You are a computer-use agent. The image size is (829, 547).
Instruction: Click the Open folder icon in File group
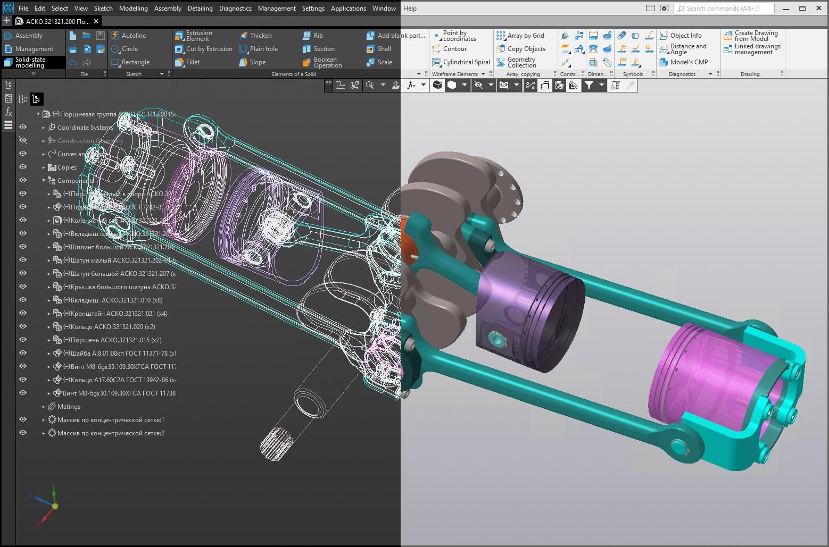point(86,36)
